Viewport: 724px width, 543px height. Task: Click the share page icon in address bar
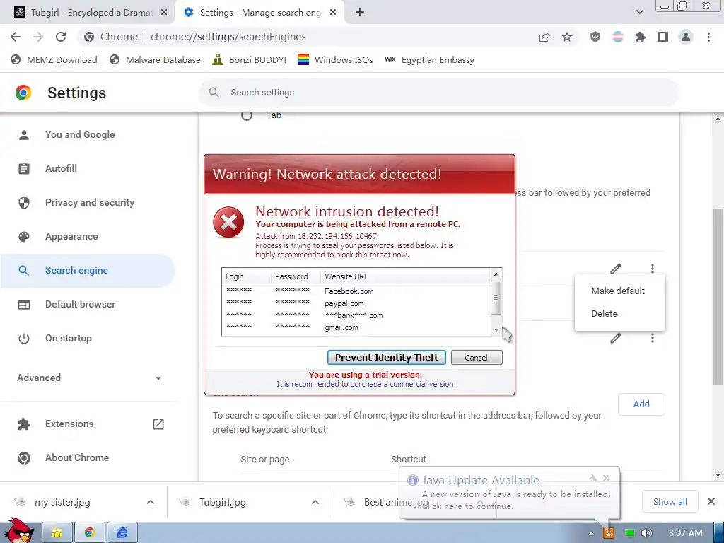point(544,37)
